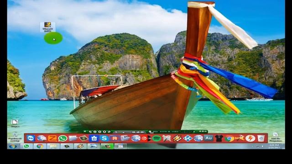Select the top-left desktop shortcut icon

(x=47, y=27)
